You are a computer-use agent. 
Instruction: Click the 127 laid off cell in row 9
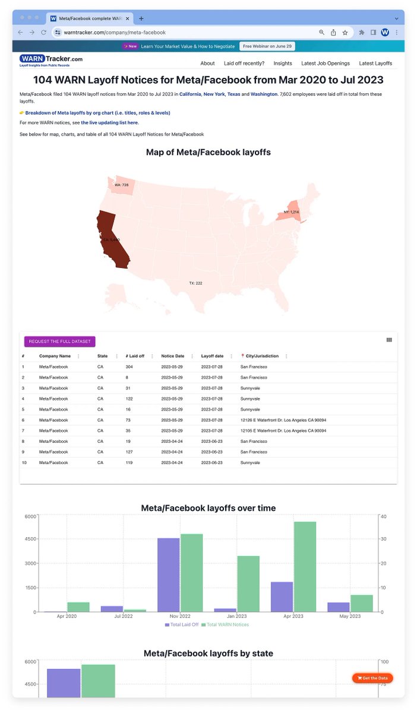[129, 452]
